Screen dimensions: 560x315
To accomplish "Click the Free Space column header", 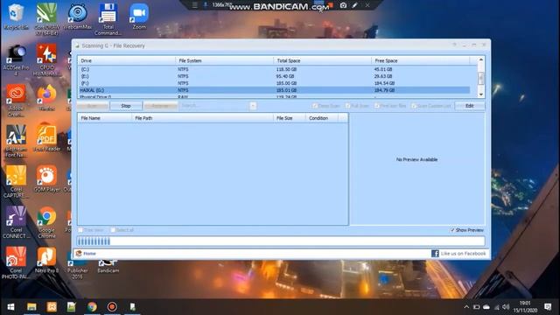I will tap(421, 60).
